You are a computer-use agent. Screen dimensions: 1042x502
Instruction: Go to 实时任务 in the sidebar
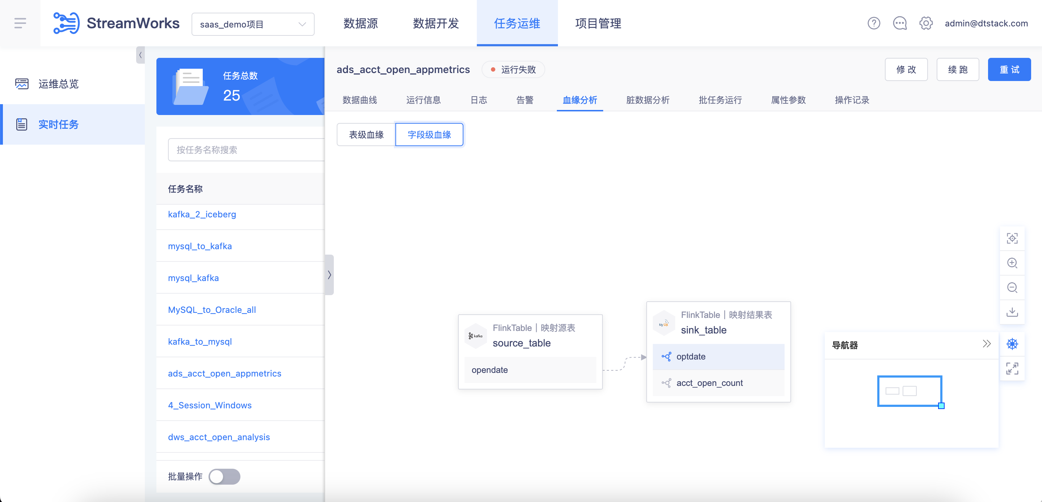[x=72, y=124]
